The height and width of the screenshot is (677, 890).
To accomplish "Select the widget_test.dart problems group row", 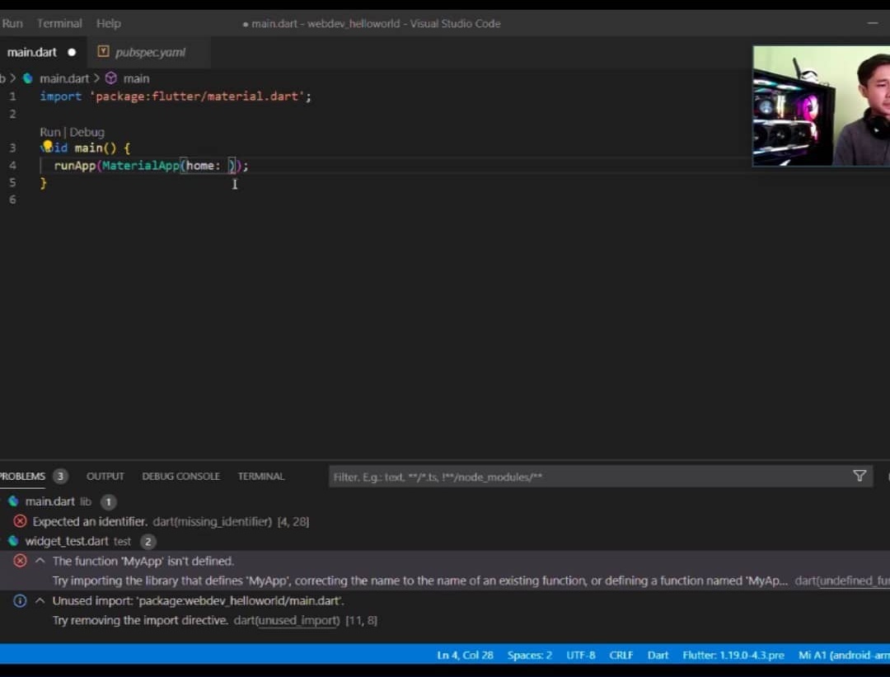I will pos(445,541).
